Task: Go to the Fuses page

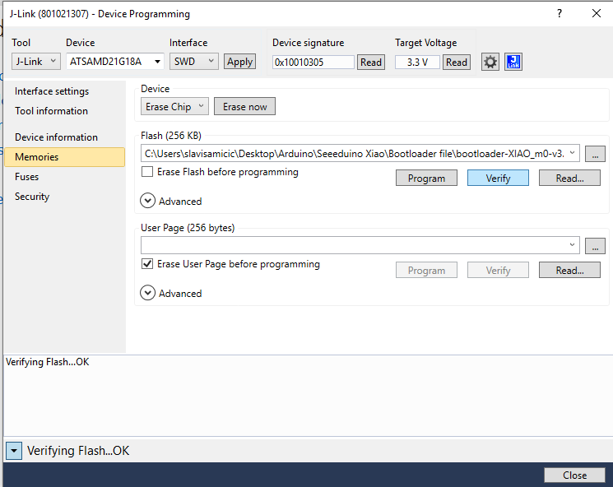Action: [26, 177]
